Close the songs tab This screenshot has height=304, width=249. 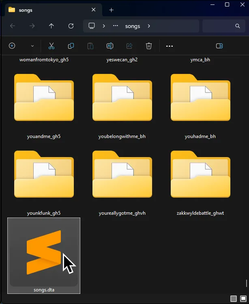[94, 10]
